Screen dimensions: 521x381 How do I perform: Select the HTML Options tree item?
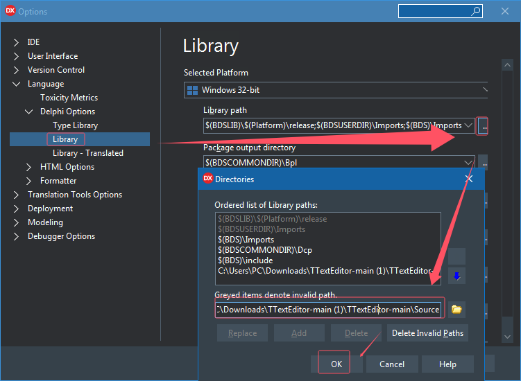[67, 167]
